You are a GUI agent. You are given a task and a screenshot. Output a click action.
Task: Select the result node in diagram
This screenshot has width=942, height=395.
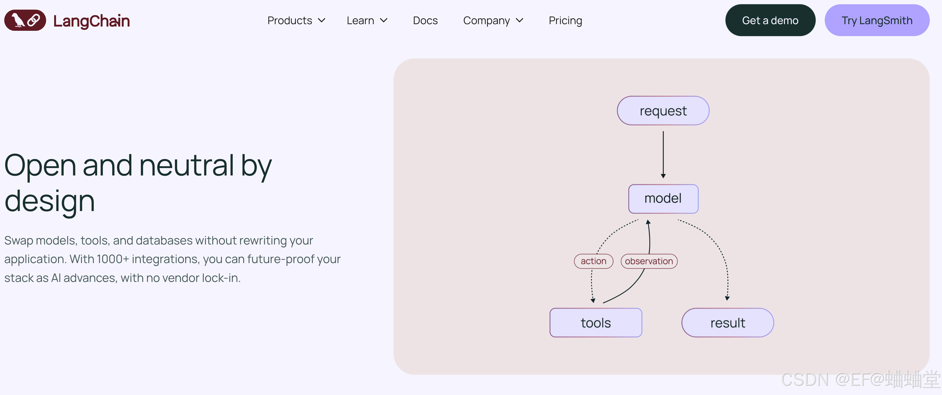pyautogui.click(x=727, y=323)
